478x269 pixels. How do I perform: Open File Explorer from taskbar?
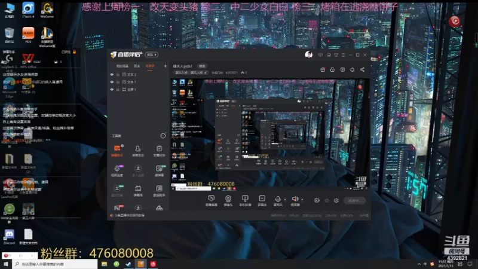tap(104, 264)
